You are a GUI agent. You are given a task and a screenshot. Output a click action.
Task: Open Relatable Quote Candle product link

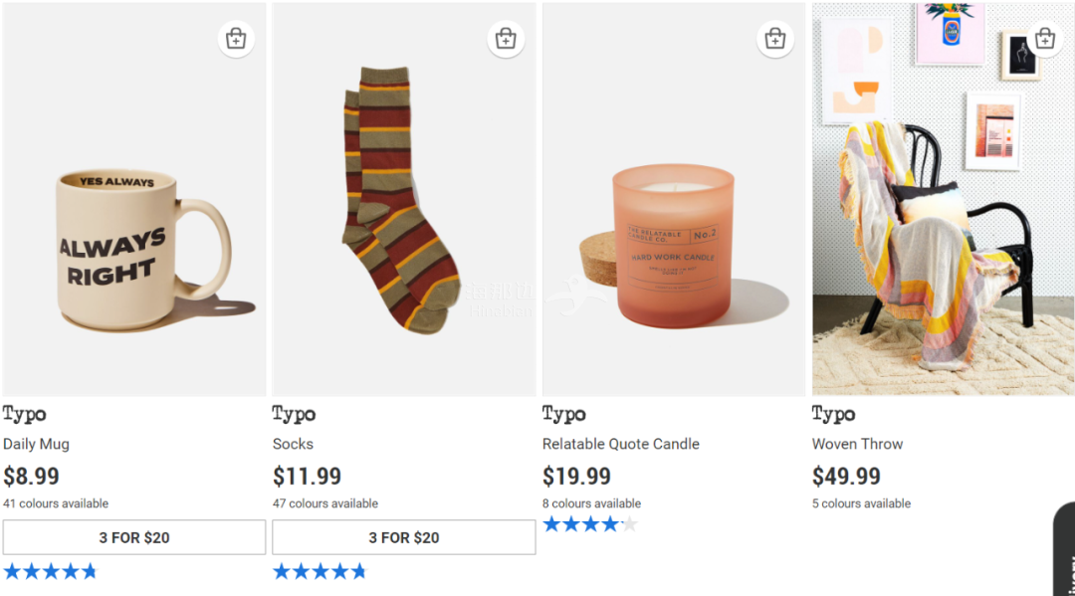pyautogui.click(x=620, y=444)
